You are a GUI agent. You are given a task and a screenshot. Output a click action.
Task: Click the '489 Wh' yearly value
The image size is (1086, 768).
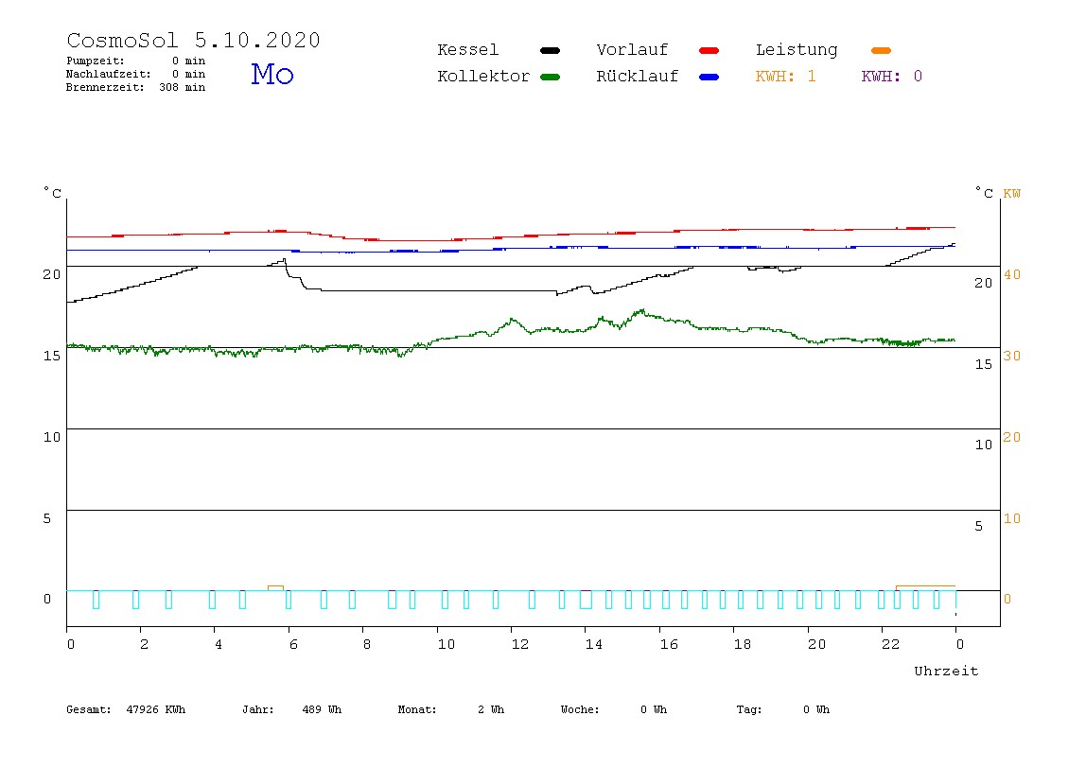(x=322, y=709)
